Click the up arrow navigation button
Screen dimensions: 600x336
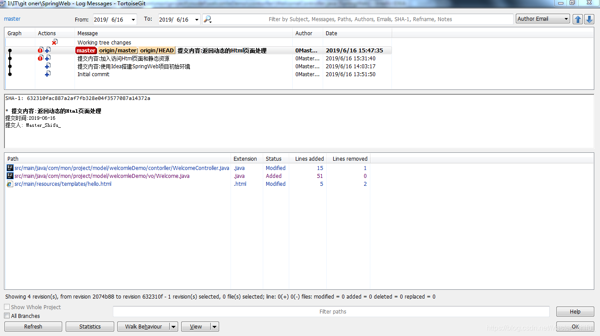[578, 19]
